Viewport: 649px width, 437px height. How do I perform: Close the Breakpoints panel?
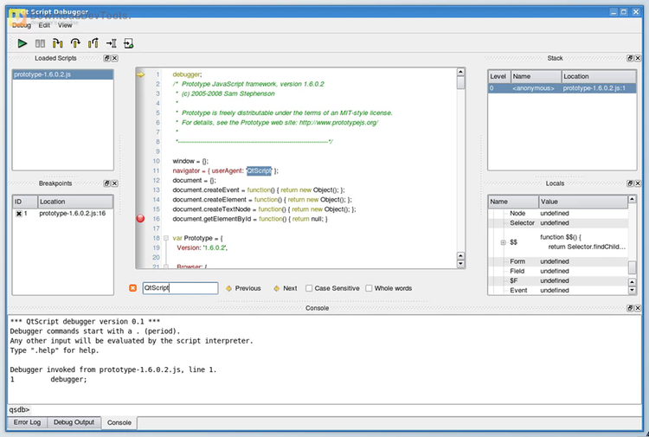(x=114, y=183)
